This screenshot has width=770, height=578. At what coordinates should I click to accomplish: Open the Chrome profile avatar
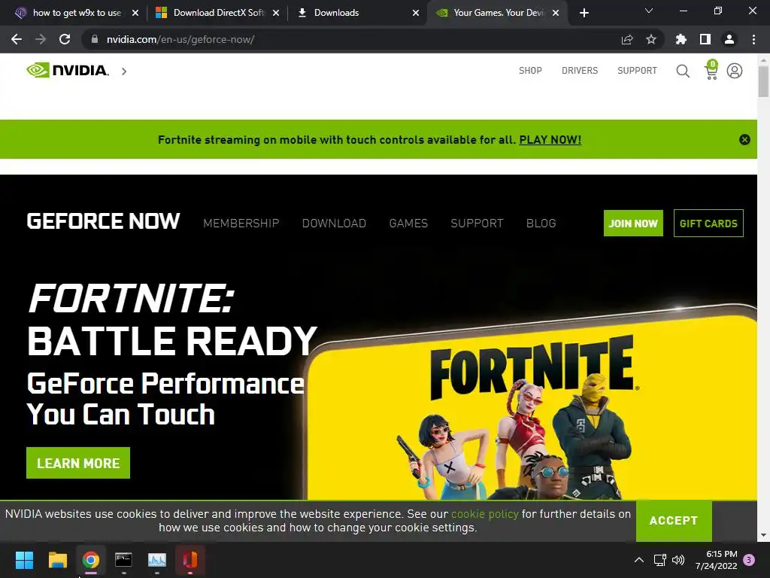click(x=729, y=39)
